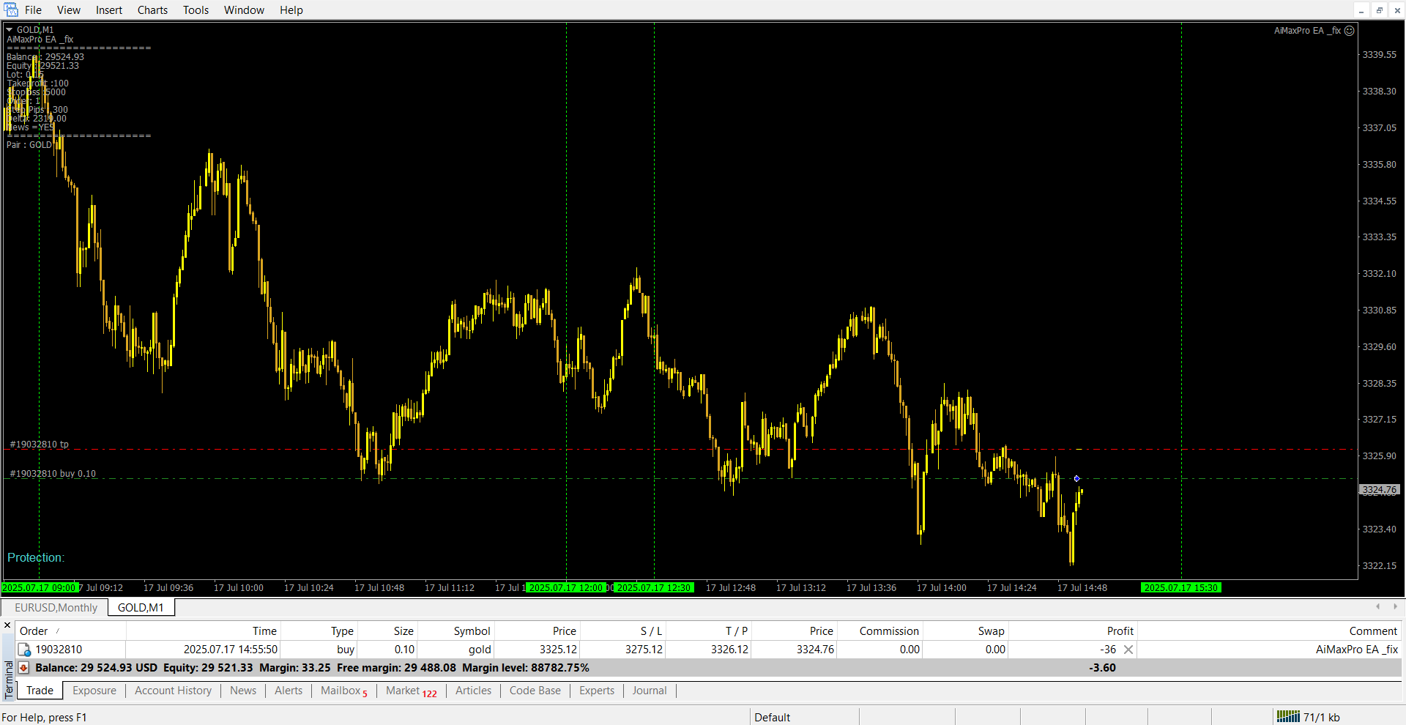
Task: Switch to the Account History tab
Action: (173, 691)
